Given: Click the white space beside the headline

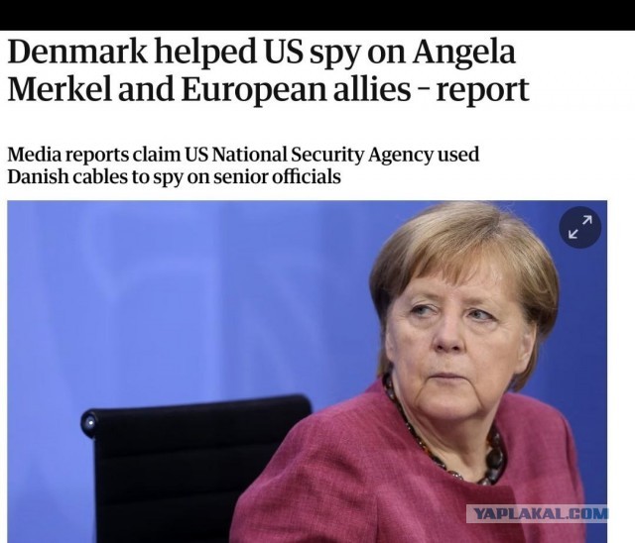Looking at the screenshot, I should tap(579, 70).
